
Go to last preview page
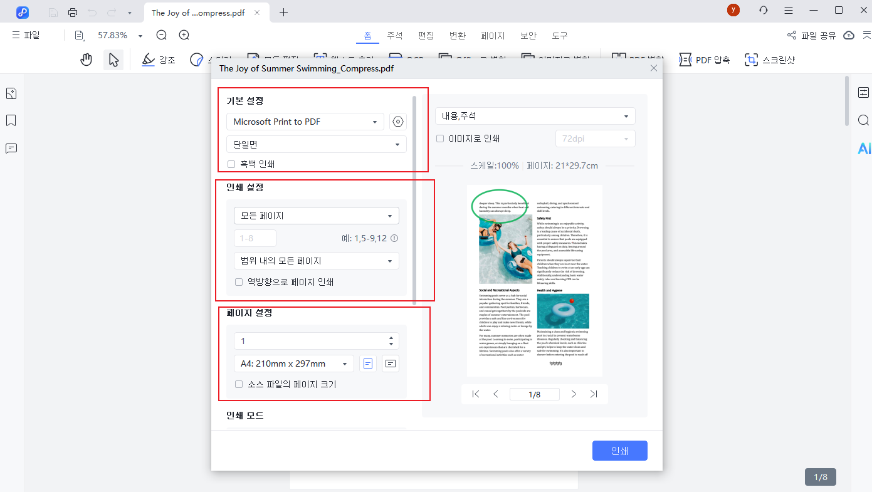[594, 394]
